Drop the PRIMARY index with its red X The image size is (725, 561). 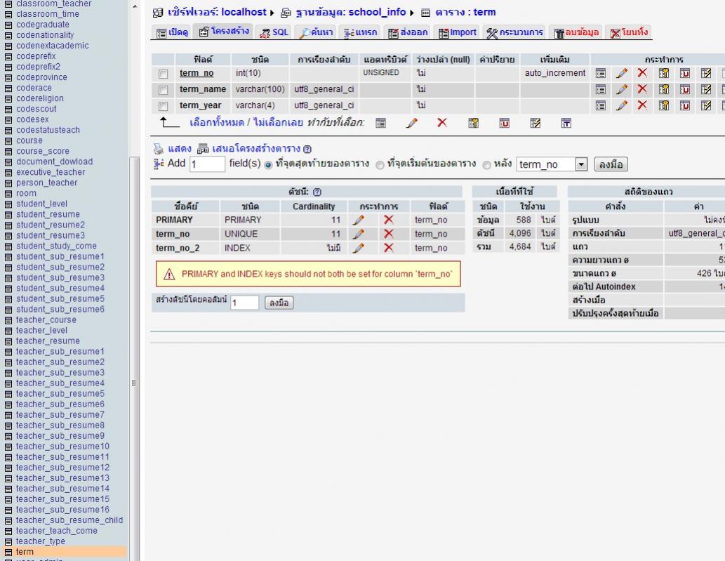(389, 220)
